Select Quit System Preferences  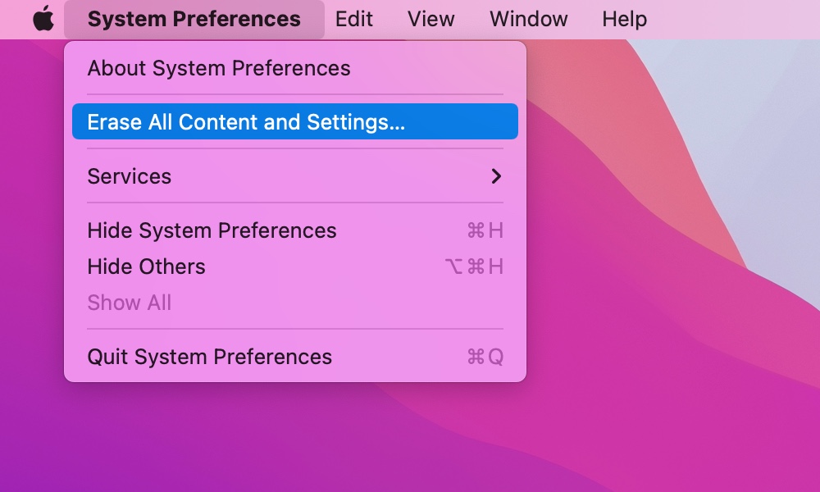[x=295, y=357]
